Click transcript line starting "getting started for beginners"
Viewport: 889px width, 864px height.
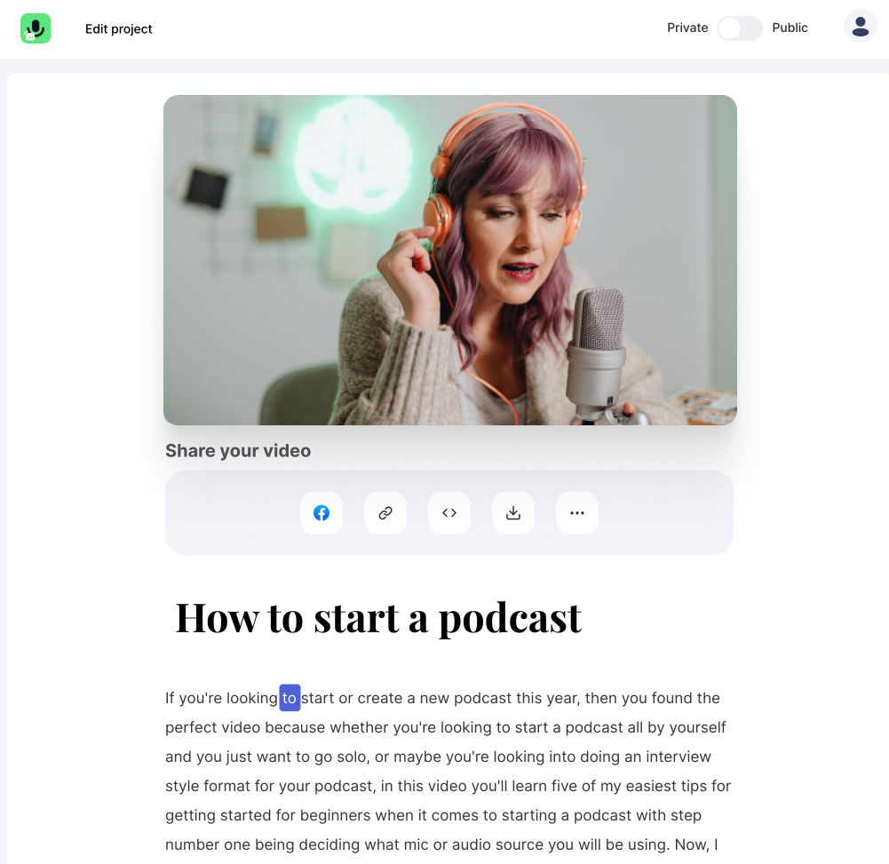pyautogui.click(x=433, y=815)
